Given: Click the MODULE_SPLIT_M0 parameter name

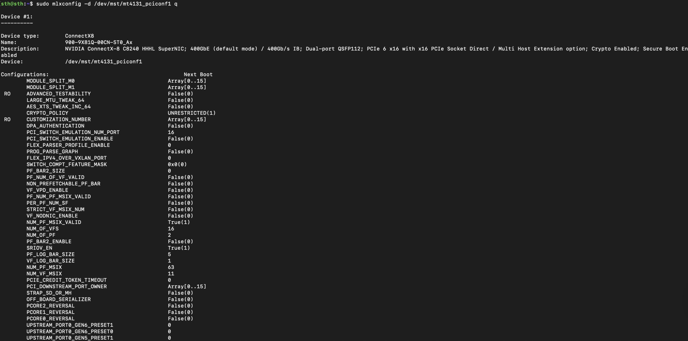Looking at the screenshot, I should click(x=51, y=81).
